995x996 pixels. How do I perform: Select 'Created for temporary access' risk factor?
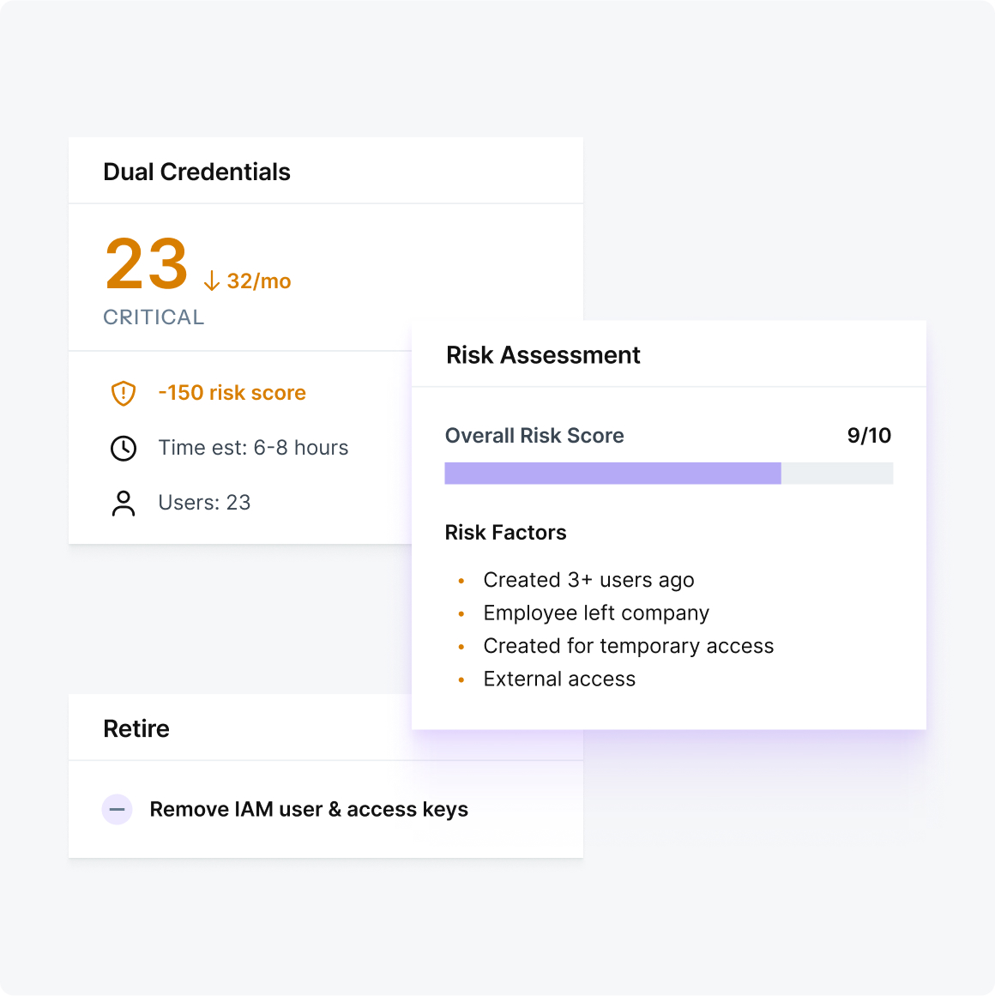tap(628, 646)
